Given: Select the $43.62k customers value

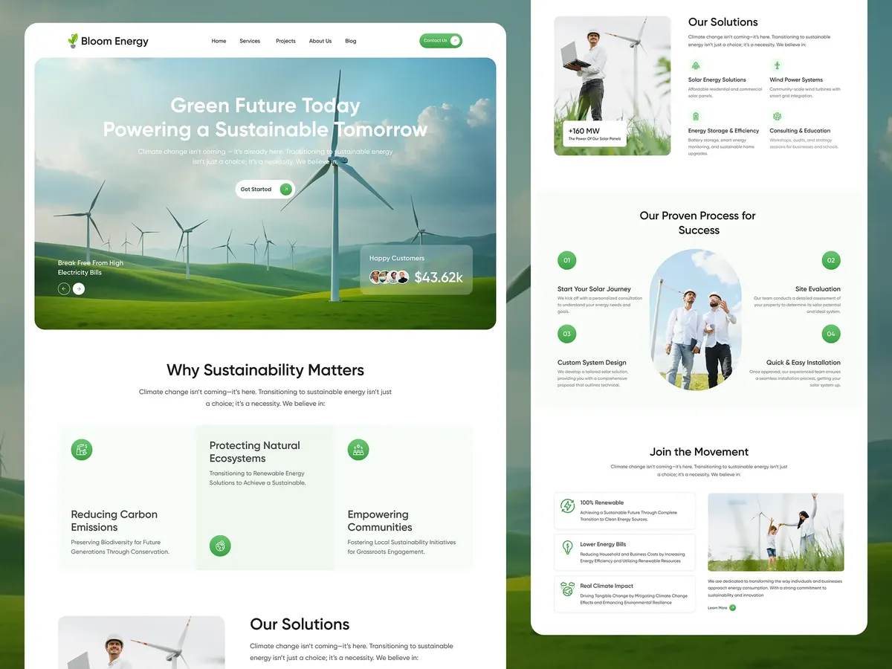Looking at the screenshot, I should [439, 277].
